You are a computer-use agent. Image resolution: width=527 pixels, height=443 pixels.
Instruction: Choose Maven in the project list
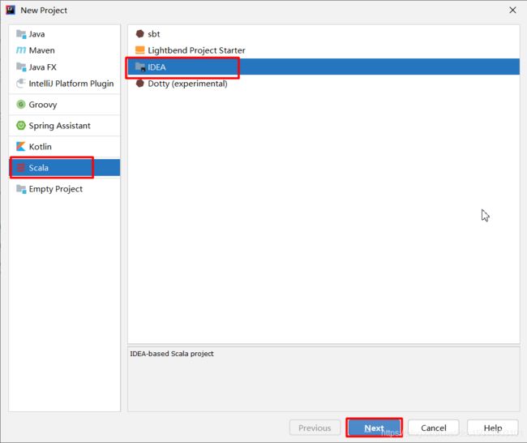(x=65, y=50)
